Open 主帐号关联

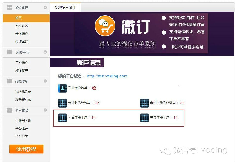click(x=23, y=121)
